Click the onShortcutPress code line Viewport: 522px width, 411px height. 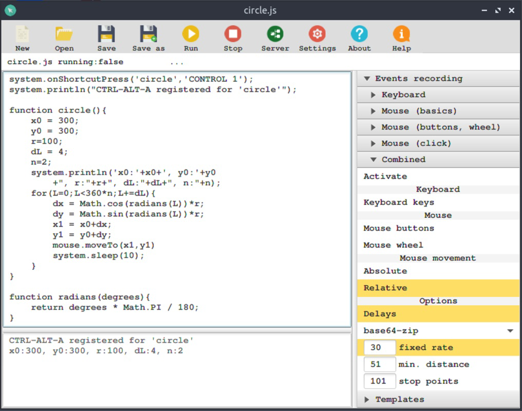click(x=131, y=79)
